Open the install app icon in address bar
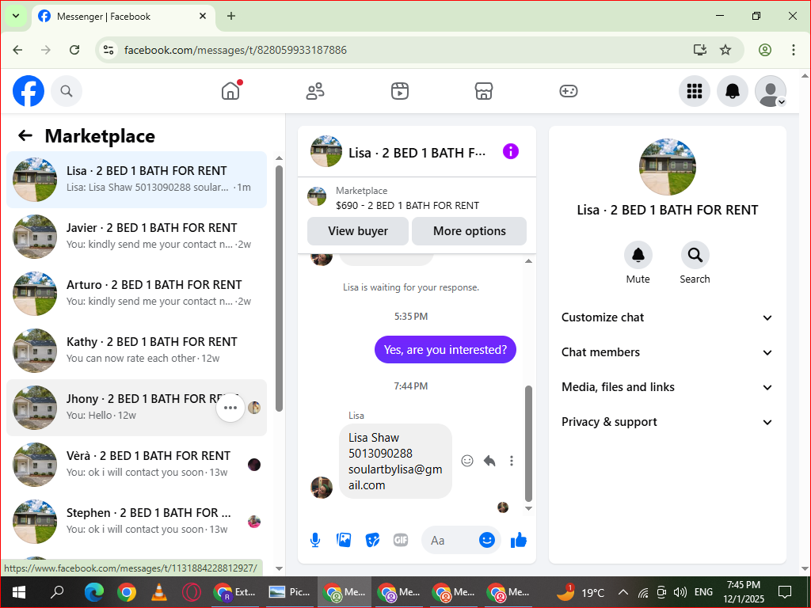The image size is (811, 608). click(x=700, y=50)
